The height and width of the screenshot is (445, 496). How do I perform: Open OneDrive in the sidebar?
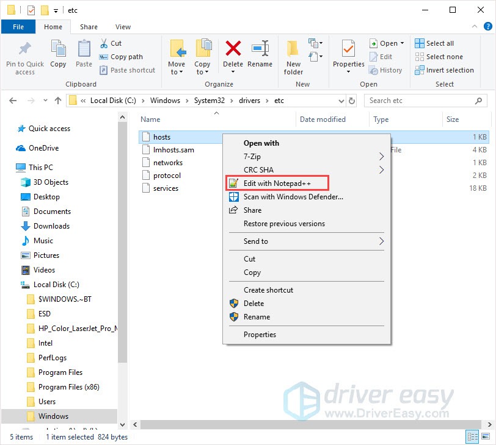pyautogui.click(x=44, y=148)
